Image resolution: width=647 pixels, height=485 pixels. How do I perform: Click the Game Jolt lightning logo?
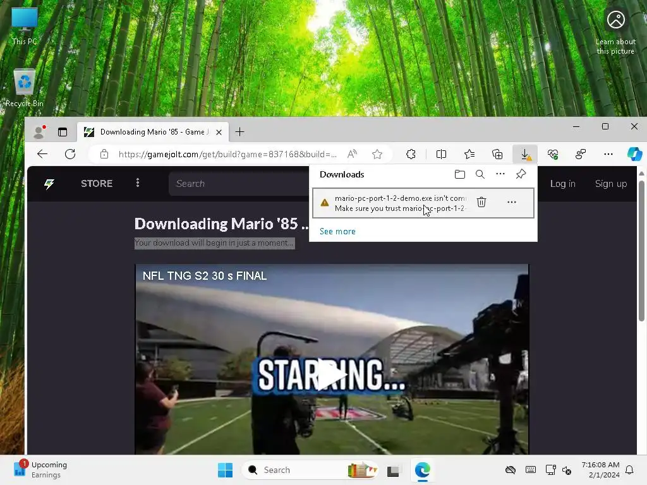49,184
